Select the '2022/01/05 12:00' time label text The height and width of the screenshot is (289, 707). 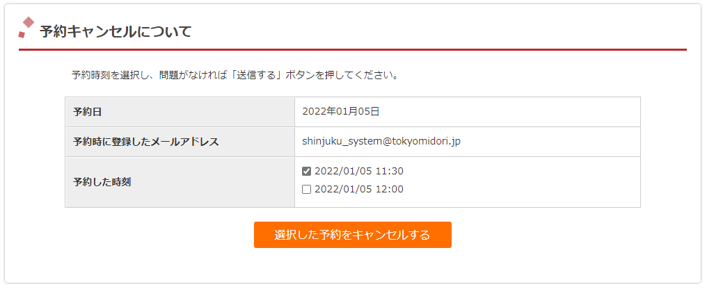tap(359, 190)
